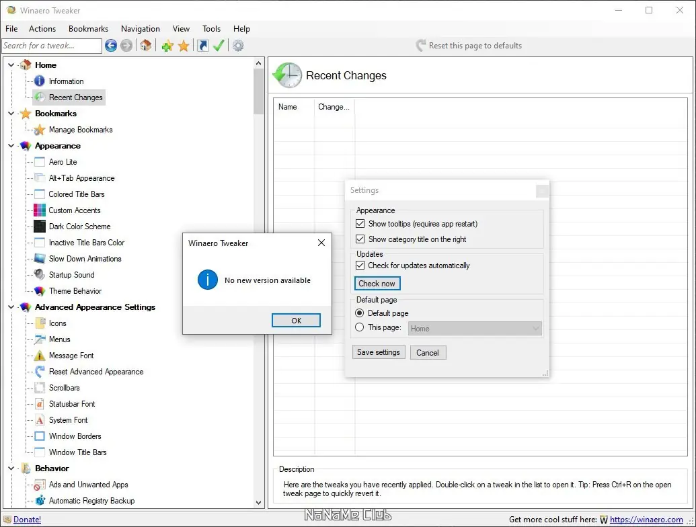Collapse the Behavior tree category
This screenshot has height=527, width=696.
point(11,468)
